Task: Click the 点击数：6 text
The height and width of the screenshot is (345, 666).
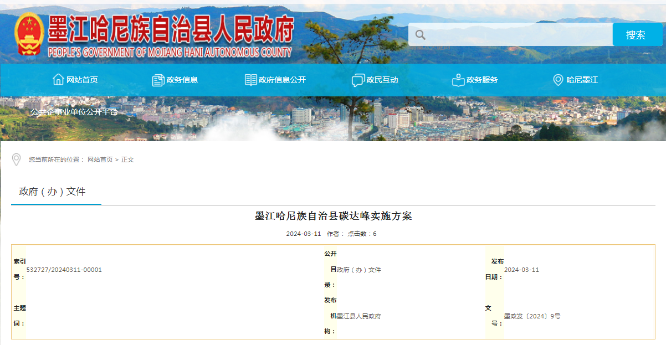Action: click(362, 234)
